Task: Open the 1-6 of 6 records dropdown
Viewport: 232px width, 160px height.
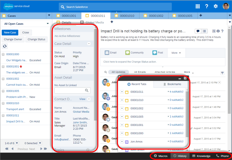Action: point(17,143)
